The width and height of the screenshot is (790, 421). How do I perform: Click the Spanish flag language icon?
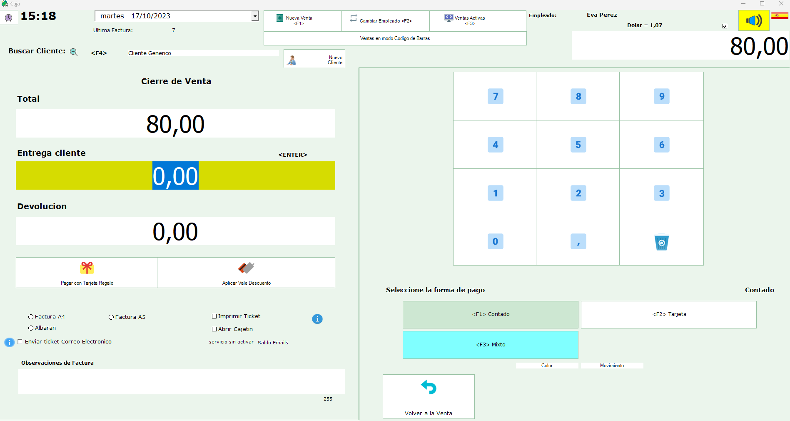pos(779,16)
